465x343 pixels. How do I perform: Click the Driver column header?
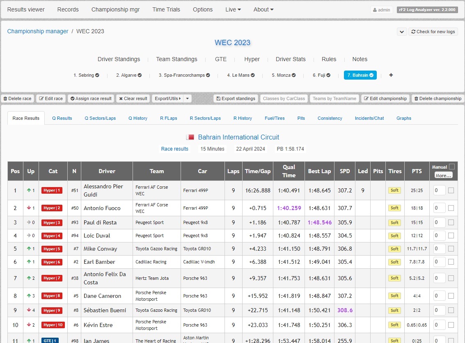click(107, 171)
